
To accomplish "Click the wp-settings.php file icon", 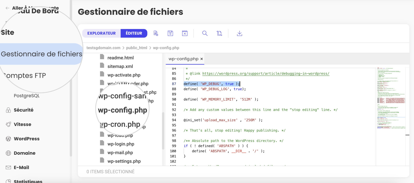I will [x=102, y=160].
